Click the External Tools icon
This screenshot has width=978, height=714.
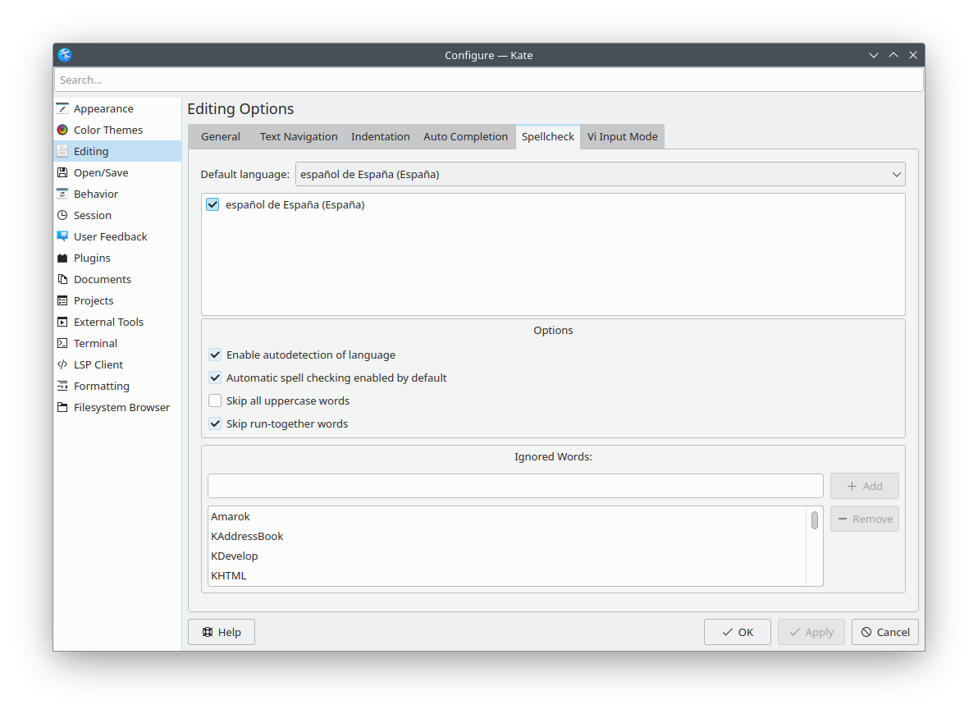pyautogui.click(x=62, y=322)
